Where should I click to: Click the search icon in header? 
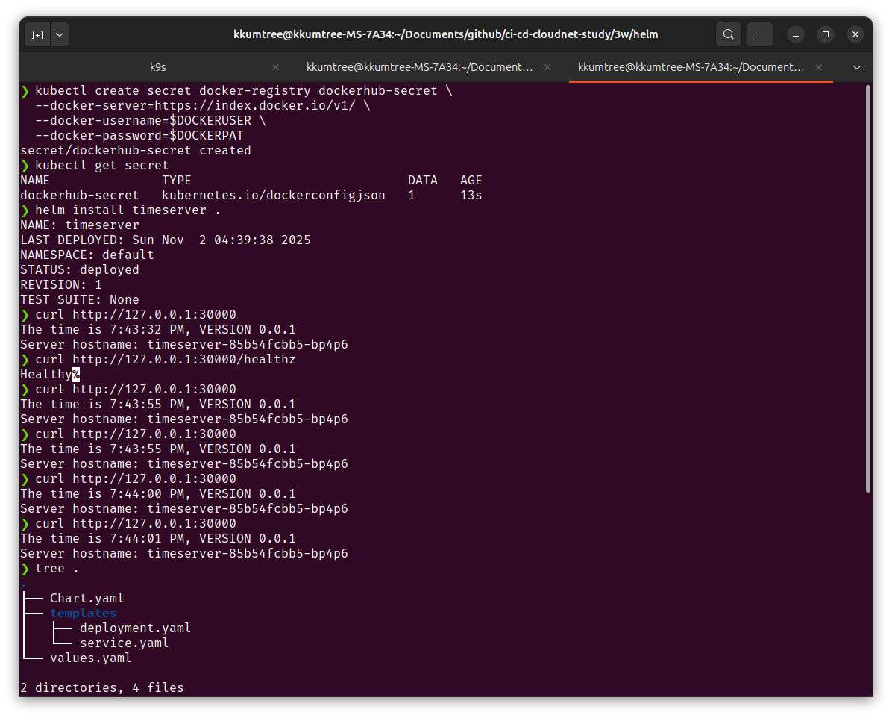(x=728, y=35)
